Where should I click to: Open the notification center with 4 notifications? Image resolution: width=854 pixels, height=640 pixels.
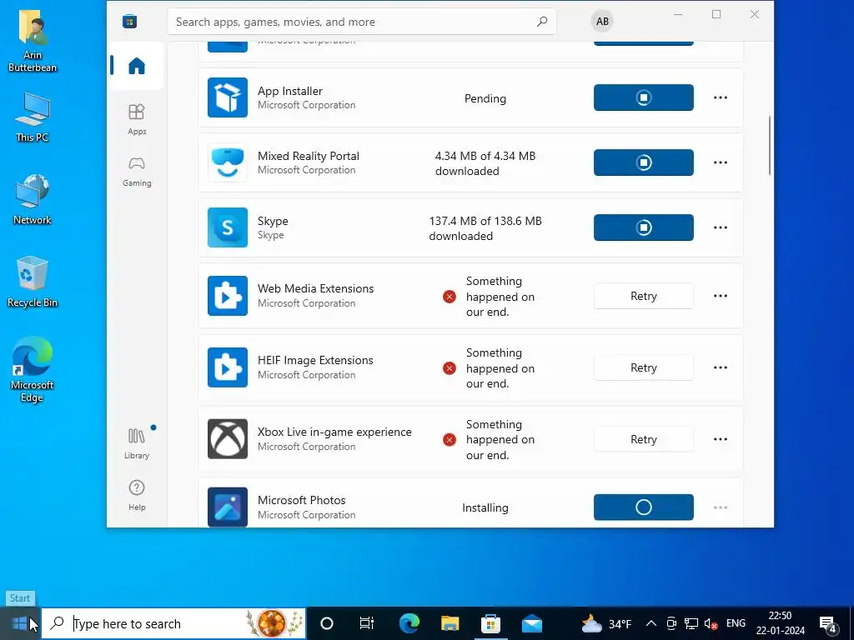[828, 624]
